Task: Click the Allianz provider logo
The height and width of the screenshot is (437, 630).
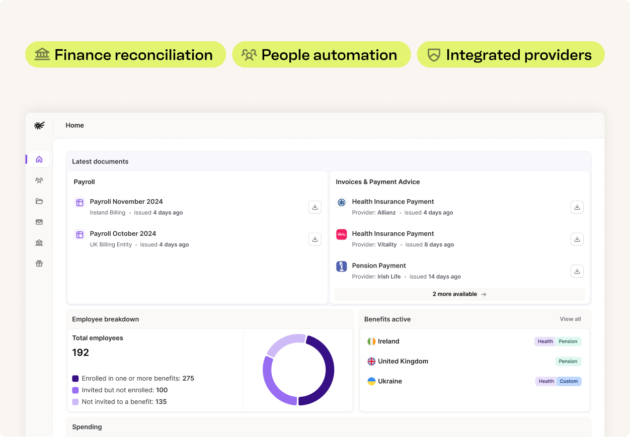Action: pyautogui.click(x=342, y=203)
